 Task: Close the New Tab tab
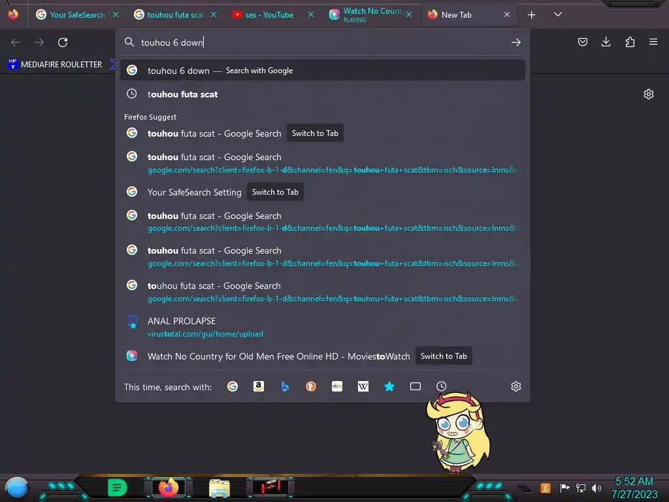(506, 14)
